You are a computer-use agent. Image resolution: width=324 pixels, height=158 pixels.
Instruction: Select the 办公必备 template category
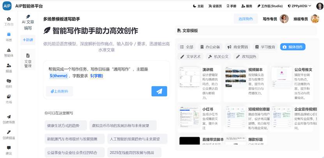coord(210,47)
